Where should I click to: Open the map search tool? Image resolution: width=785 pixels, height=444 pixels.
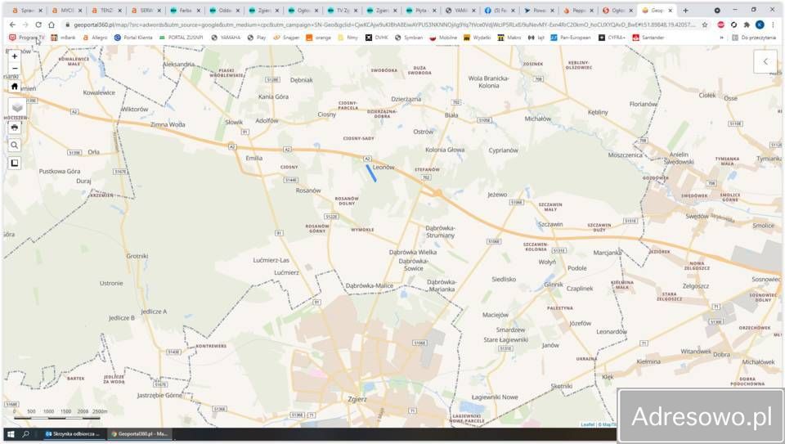pos(15,145)
